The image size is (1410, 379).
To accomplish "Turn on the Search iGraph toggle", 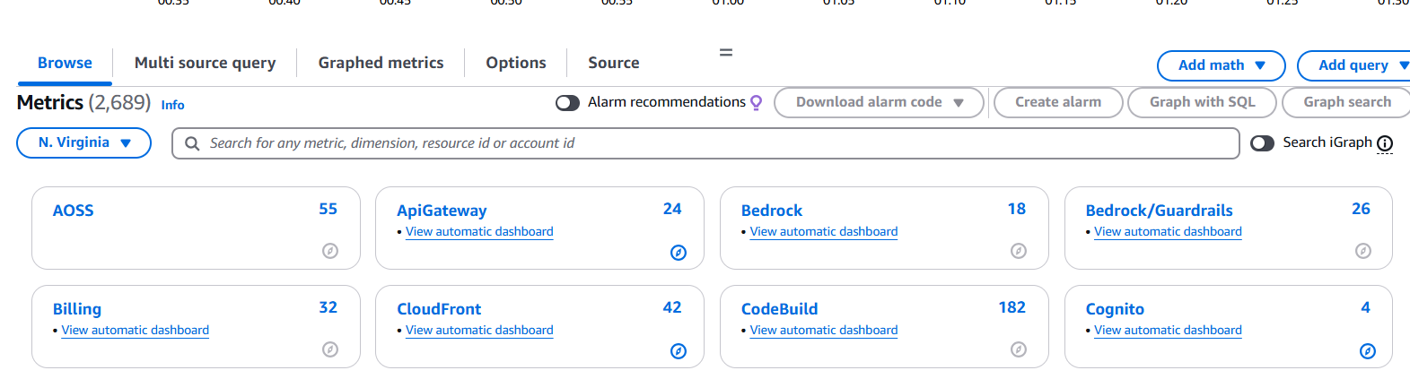I will point(1262,143).
